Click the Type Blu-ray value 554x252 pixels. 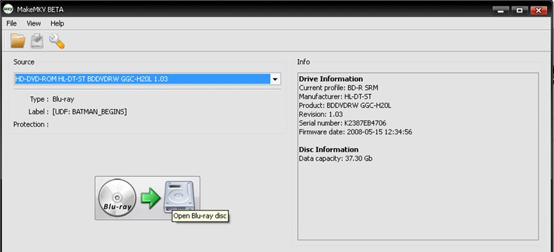click(63, 99)
